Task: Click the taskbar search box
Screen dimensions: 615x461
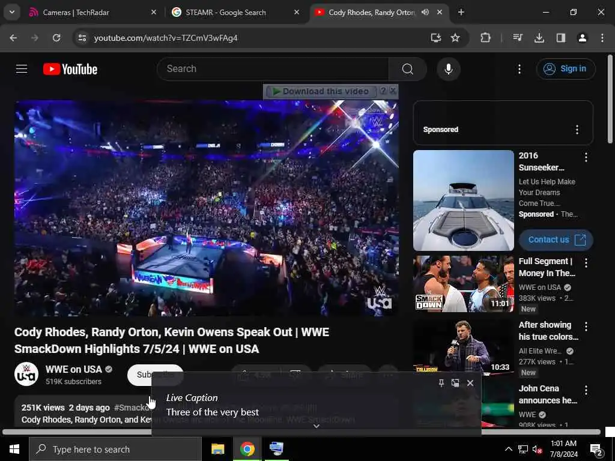Action: click(x=115, y=449)
